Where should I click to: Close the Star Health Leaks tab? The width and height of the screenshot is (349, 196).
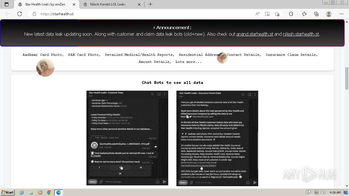74,4
